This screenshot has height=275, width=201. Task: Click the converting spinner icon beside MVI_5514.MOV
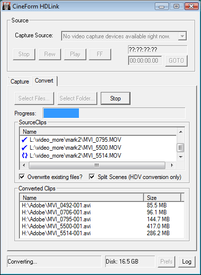24,156
